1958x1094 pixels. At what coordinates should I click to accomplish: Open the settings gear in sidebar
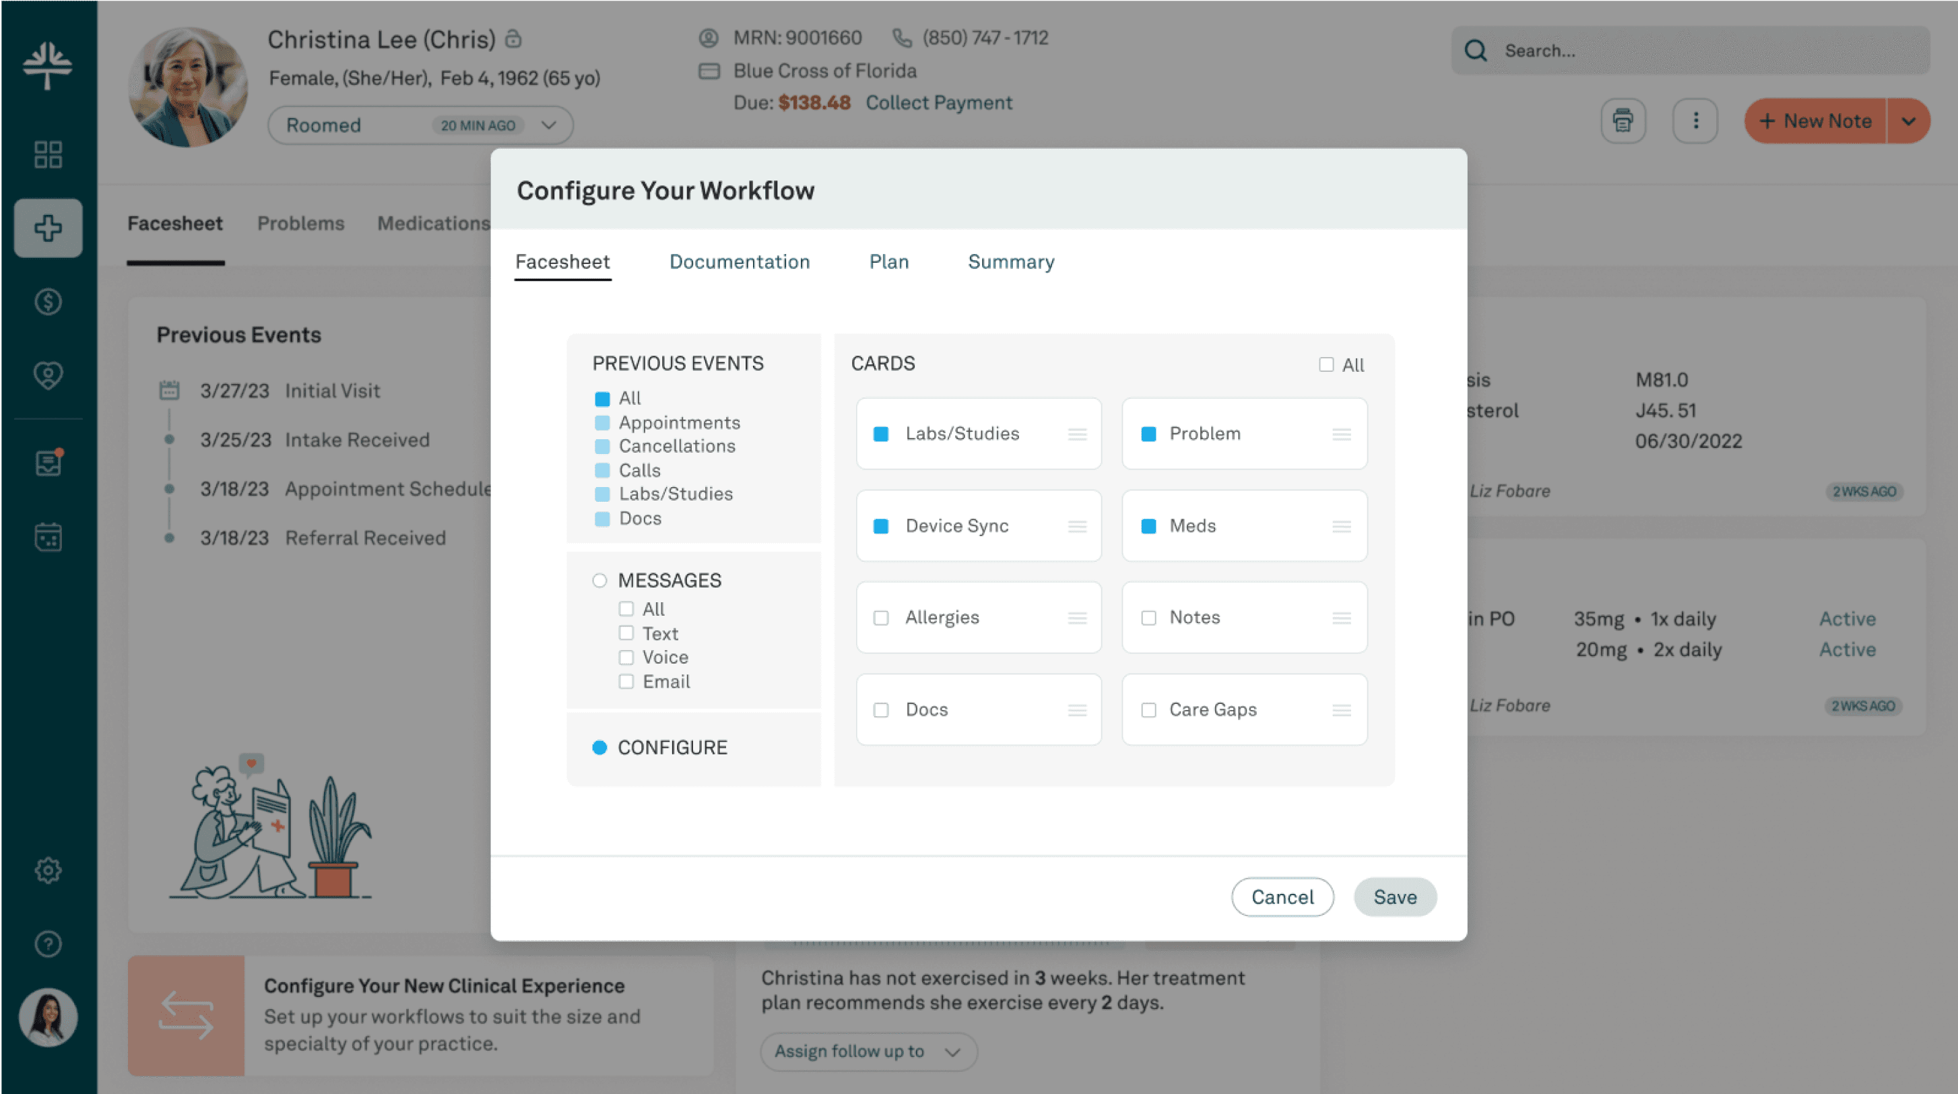click(48, 870)
